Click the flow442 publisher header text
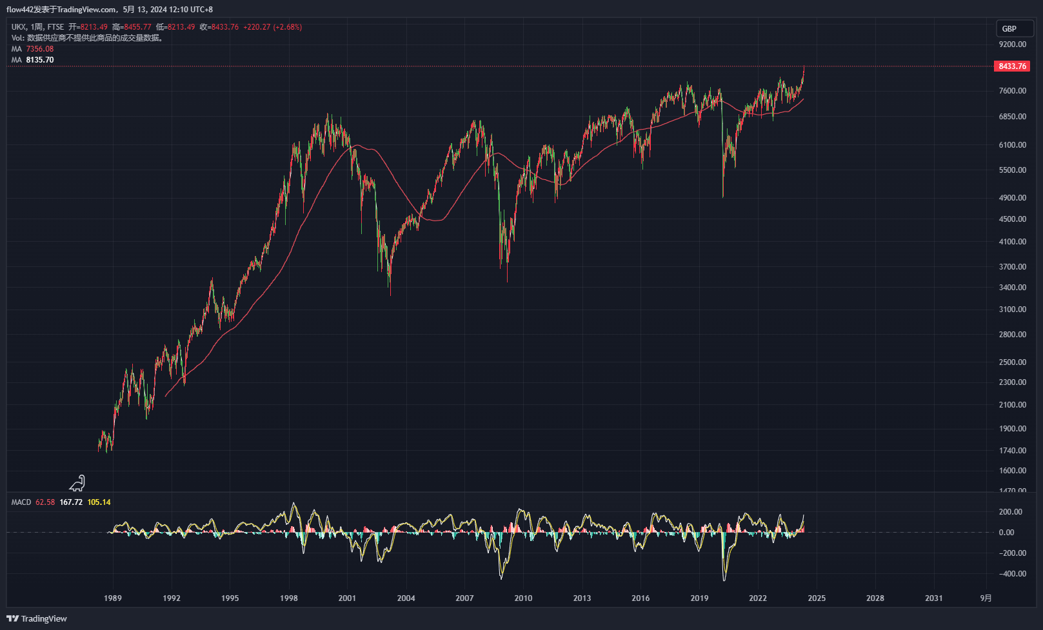This screenshot has height=630, width=1043. coord(110,10)
